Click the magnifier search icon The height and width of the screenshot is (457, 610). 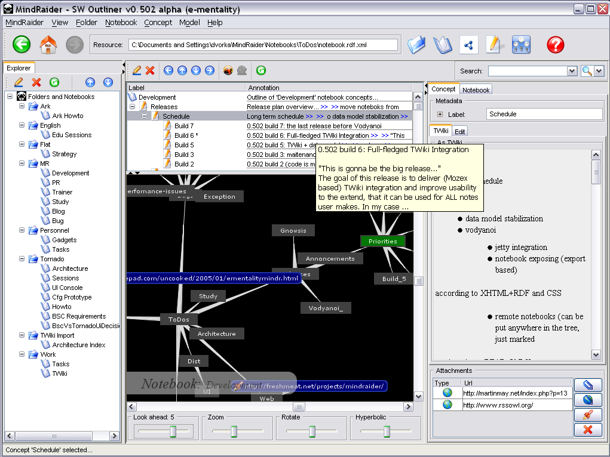pyautogui.click(x=587, y=71)
